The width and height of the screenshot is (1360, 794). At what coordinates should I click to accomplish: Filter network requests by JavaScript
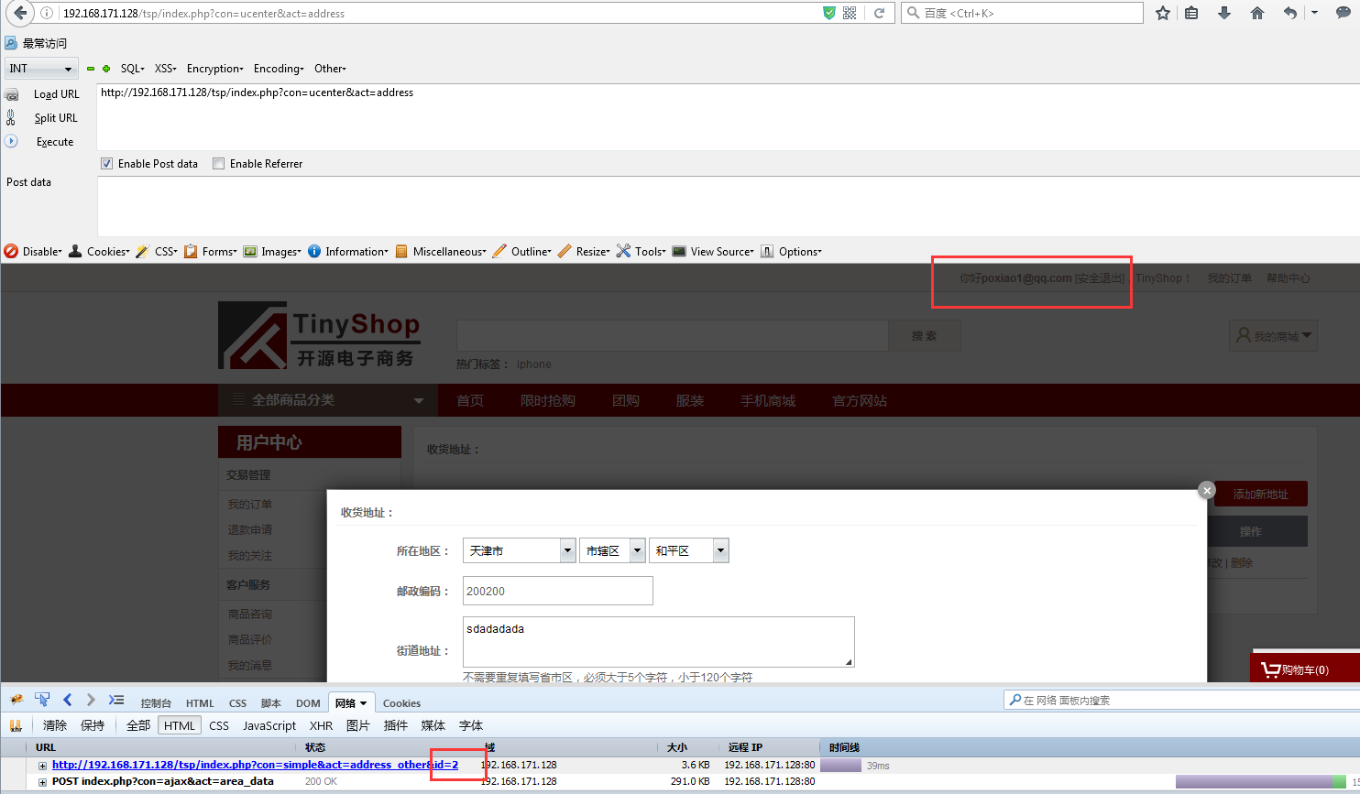point(269,725)
